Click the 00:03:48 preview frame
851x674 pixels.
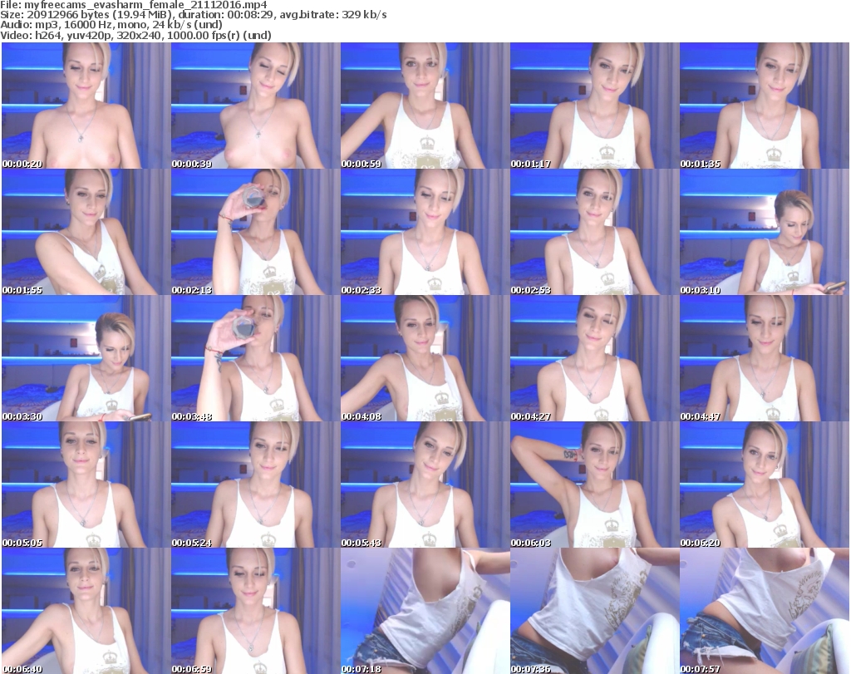[256, 358]
